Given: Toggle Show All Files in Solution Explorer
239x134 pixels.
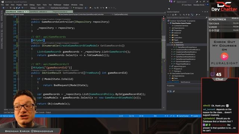Looking at the screenshot, I should point(189,15).
